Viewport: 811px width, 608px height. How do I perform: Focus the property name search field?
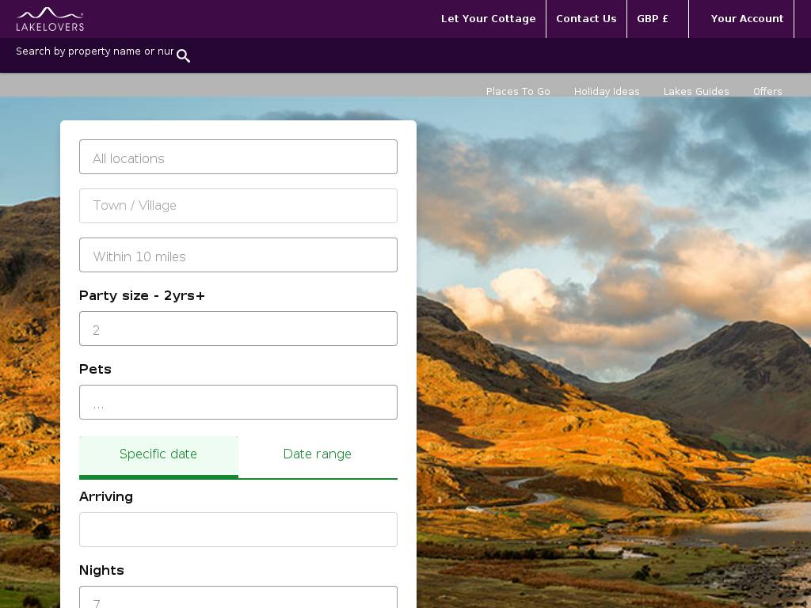(x=94, y=51)
